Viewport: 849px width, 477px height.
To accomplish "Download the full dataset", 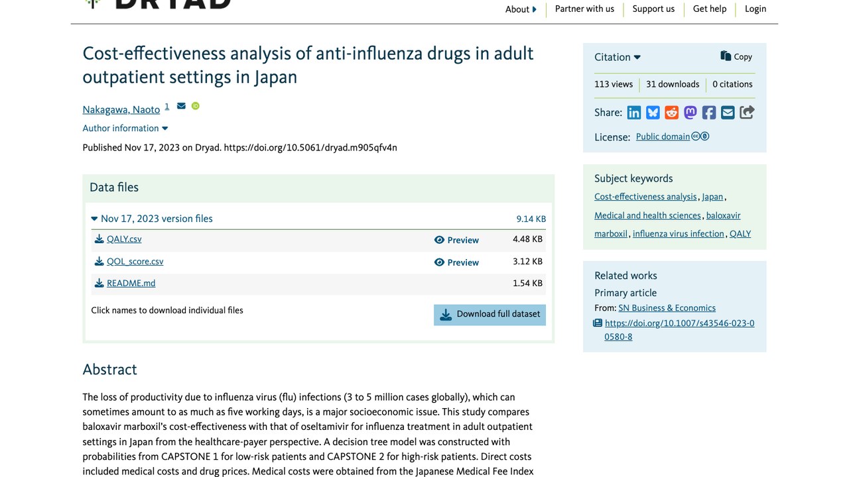I will pos(490,315).
